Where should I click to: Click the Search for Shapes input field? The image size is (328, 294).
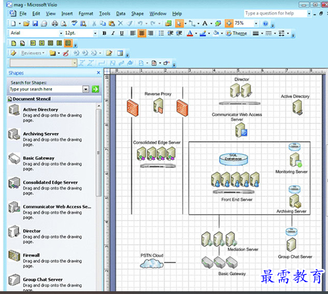point(46,89)
